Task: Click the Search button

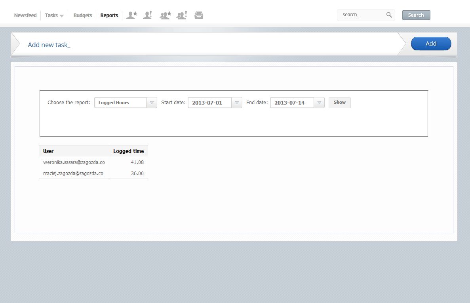Action: pyautogui.click(x=416, y=15)
